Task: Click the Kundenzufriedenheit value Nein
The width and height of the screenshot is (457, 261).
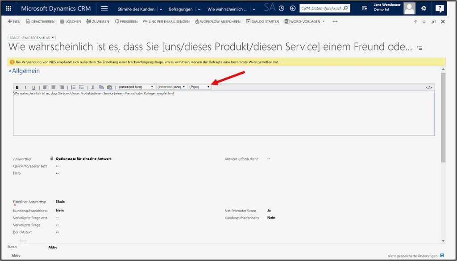Action: pos(271,218)
